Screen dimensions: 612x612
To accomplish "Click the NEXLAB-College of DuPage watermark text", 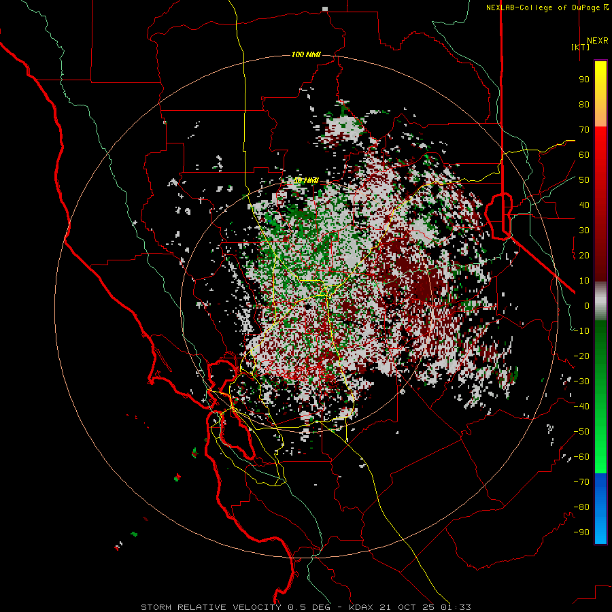I will coord(547,7).
